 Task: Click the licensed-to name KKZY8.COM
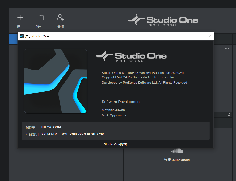click(51, 127)
